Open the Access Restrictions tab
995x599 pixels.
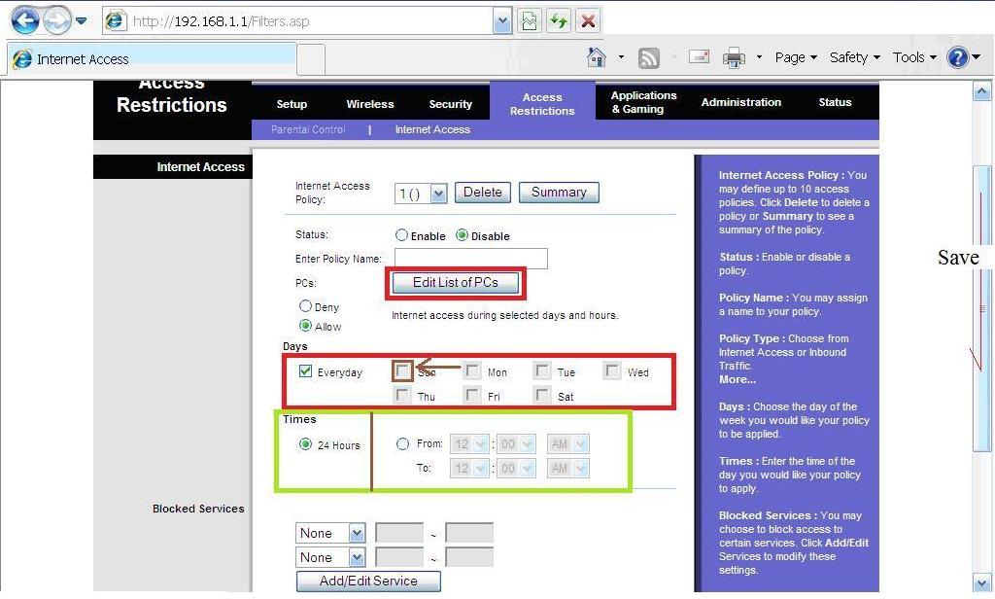(x=542, y=103)
